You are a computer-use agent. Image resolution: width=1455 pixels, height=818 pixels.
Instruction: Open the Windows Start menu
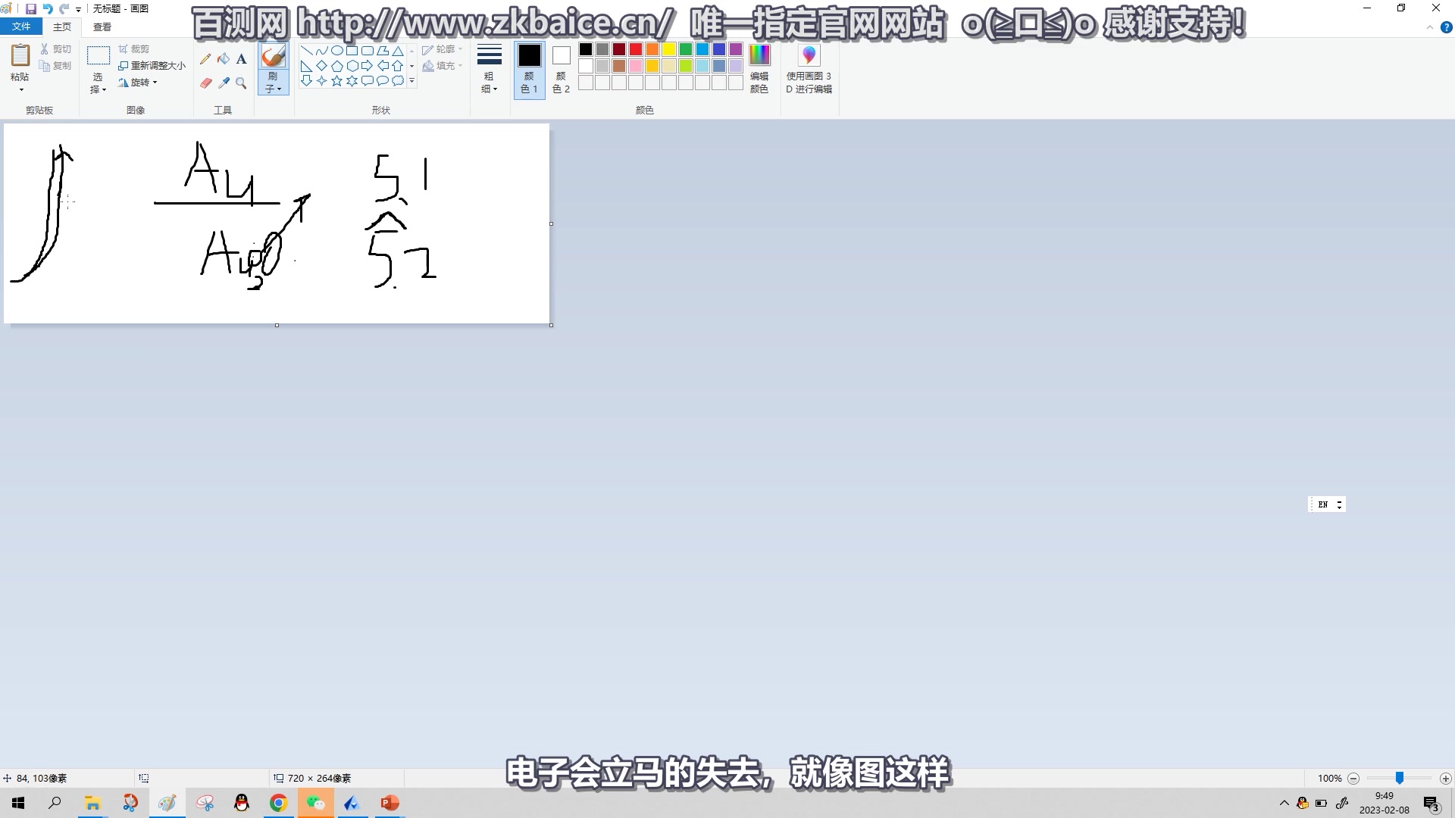click(x=18, y=803)
